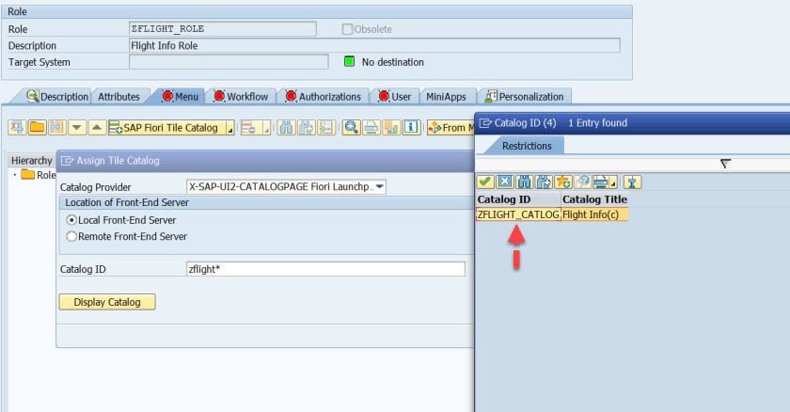
Task: Select Remote Front-End Server radio button
Action: 71,236
